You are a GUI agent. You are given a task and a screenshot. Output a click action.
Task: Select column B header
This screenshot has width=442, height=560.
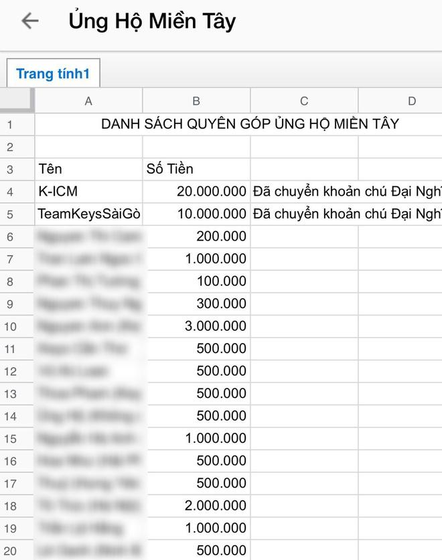[196, 101]
